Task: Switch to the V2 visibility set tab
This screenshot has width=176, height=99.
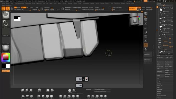Action: pyautogui.click(x=159, y=7)
